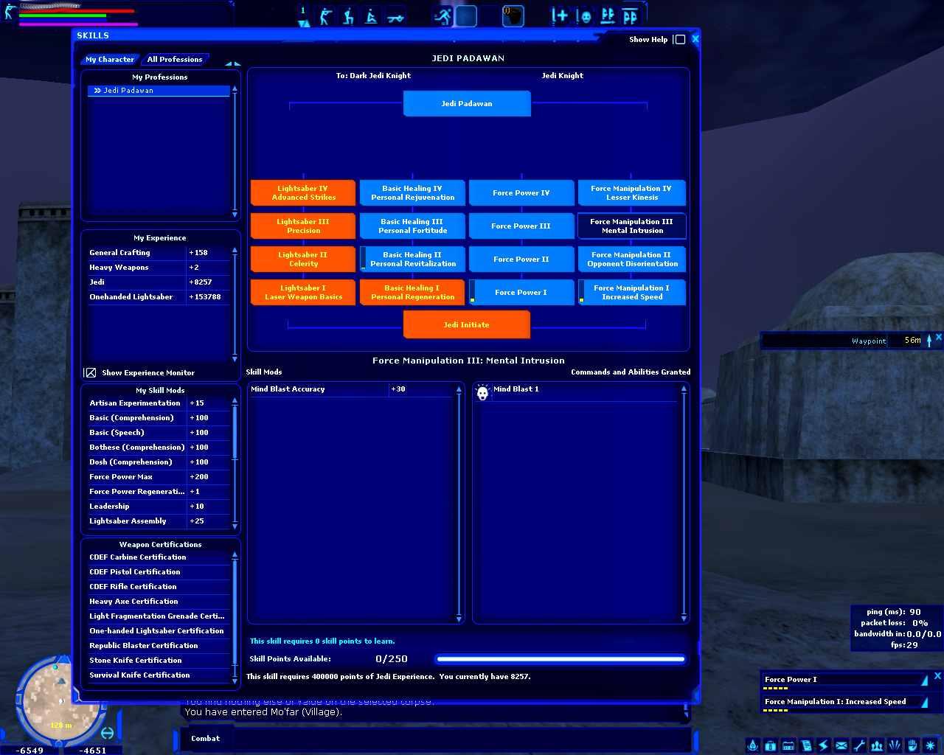
Task: Click the waypoint direction arrow icon
Action: pyautogui.click(x=929, y=340)
